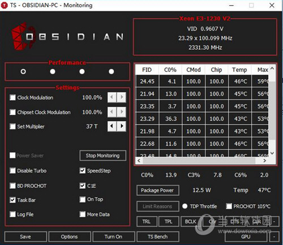Enable the Chipset Clock Modulation checkbox
The image size is (283, 245).
(x=12, y=112)
